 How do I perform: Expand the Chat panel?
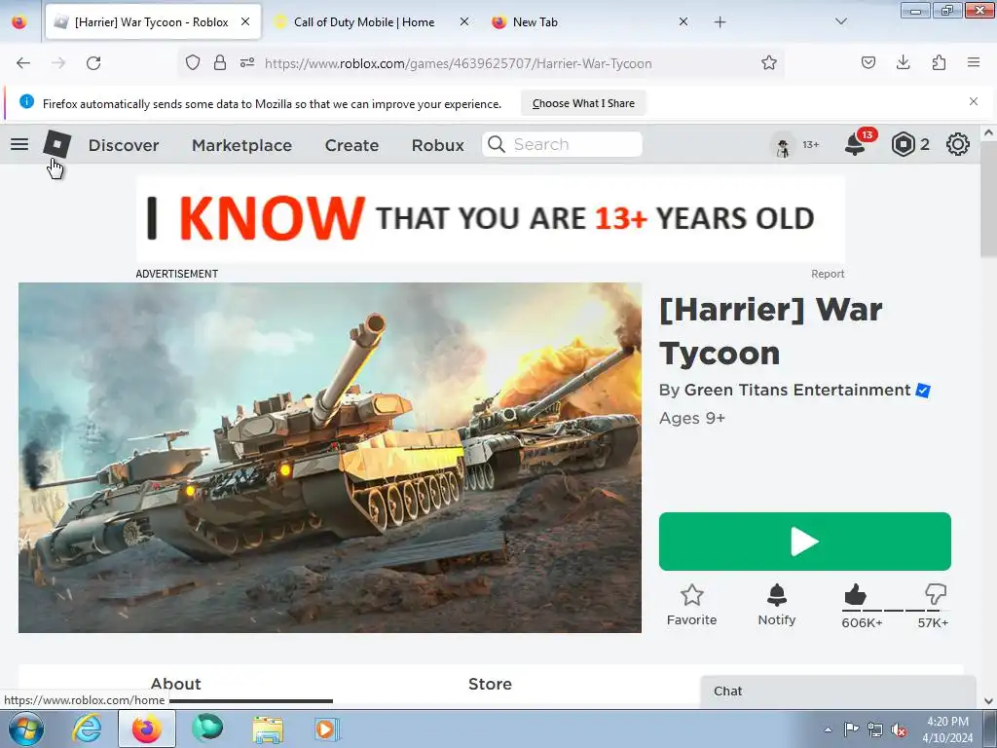click(x=838, y=692)
